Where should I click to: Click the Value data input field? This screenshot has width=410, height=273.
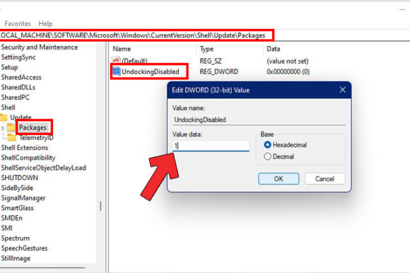[211, 146]
